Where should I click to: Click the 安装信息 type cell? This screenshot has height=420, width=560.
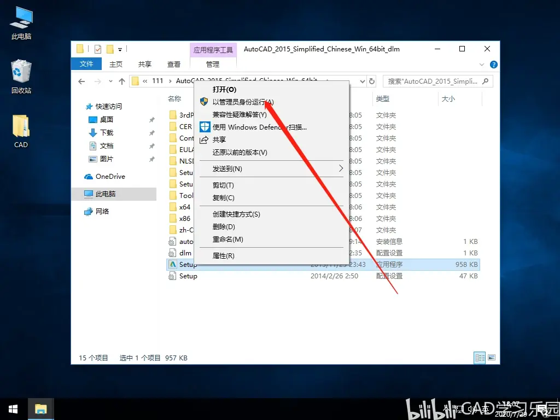point(389,242)
